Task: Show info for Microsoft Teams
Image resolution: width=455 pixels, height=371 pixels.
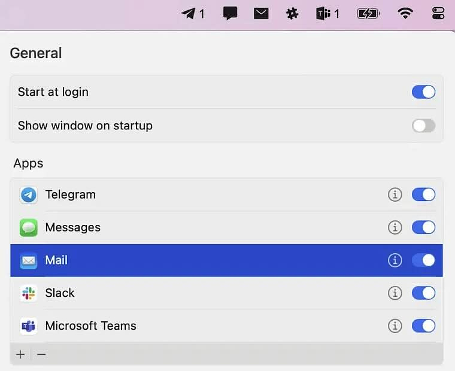Action: [395, 326]
